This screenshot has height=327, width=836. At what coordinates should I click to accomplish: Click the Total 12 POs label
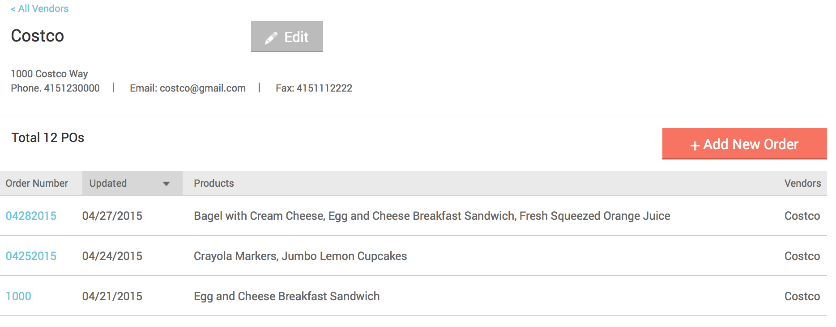47,138
